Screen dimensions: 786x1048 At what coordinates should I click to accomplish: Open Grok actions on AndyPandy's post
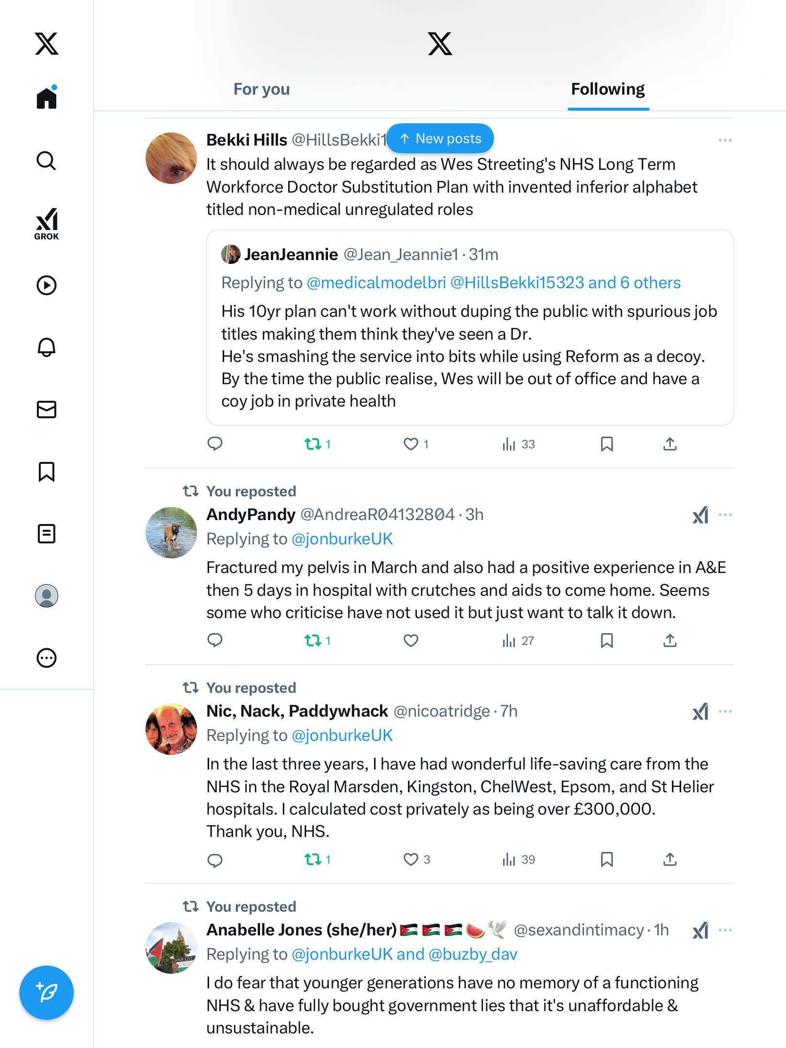700,515
